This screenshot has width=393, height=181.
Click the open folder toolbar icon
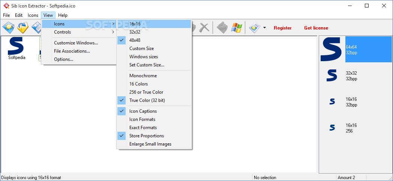(x=23, y=27)
